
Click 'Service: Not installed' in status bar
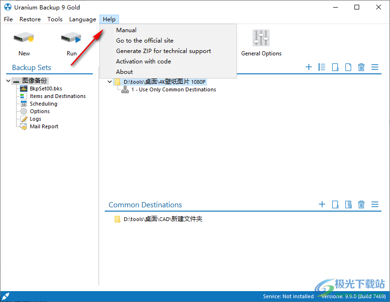tap(288, 296)
